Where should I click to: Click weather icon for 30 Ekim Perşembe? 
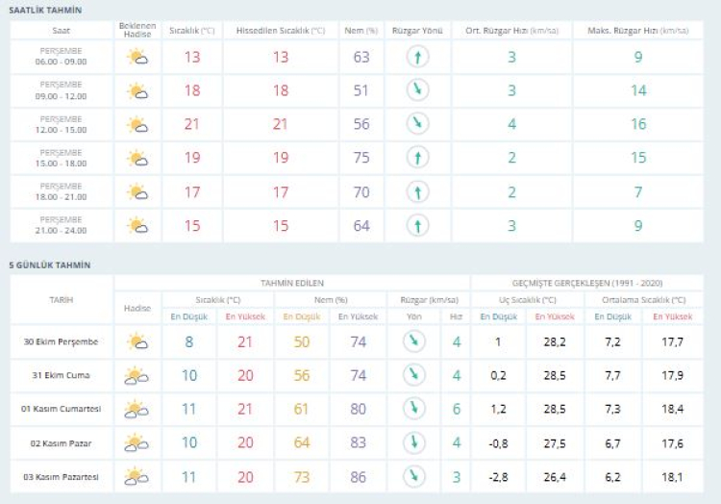[x=137, y=340]
